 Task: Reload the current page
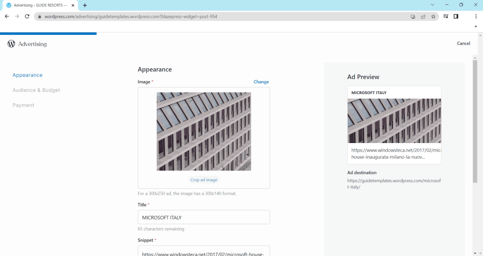[x=27, y=16]
